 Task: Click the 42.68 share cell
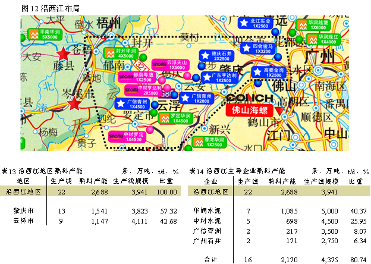[x=168, y=221]
